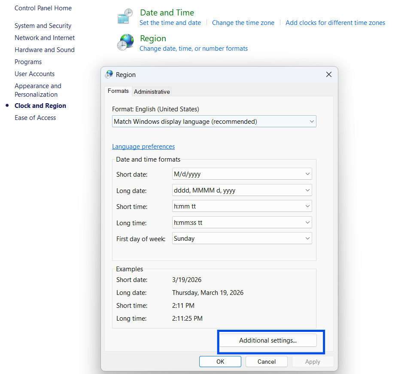The image size is (395, 374).
Task: Open Set the time and date link
Action: tap(170, 23)
